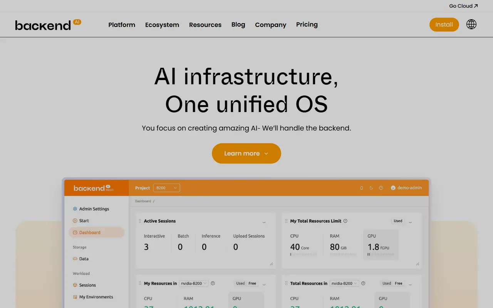The height and width of the screenshot is (308, 493).
Task: Click the notification bell in dashboard header
Action: (361, 188)
